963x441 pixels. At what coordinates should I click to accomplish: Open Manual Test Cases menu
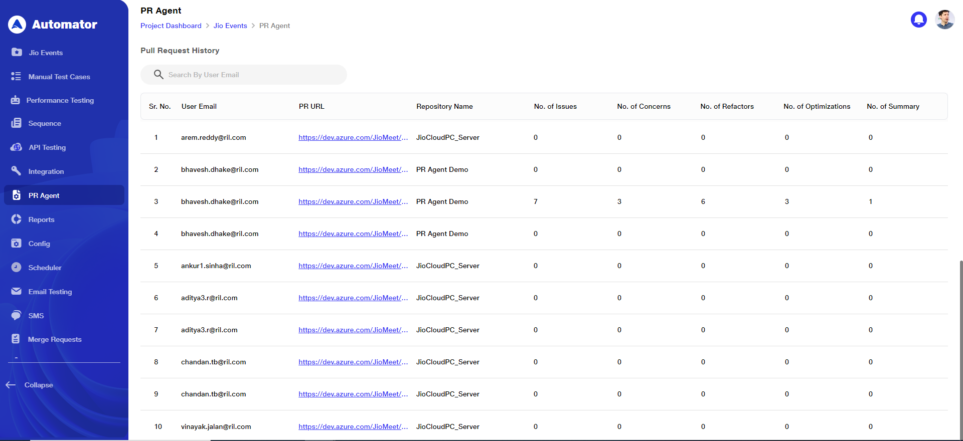click(59, 77)
